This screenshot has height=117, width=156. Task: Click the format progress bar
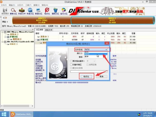(x=89, y=71)
